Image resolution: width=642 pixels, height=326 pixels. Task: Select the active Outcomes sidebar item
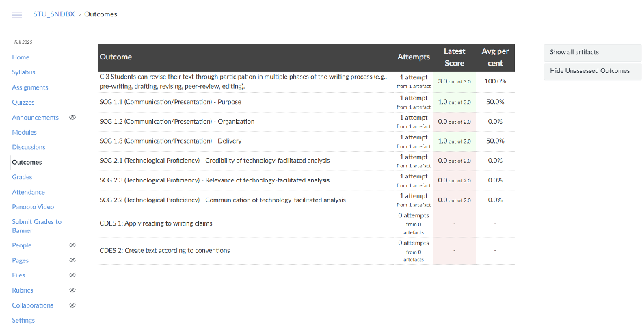(x=27, y=163)
